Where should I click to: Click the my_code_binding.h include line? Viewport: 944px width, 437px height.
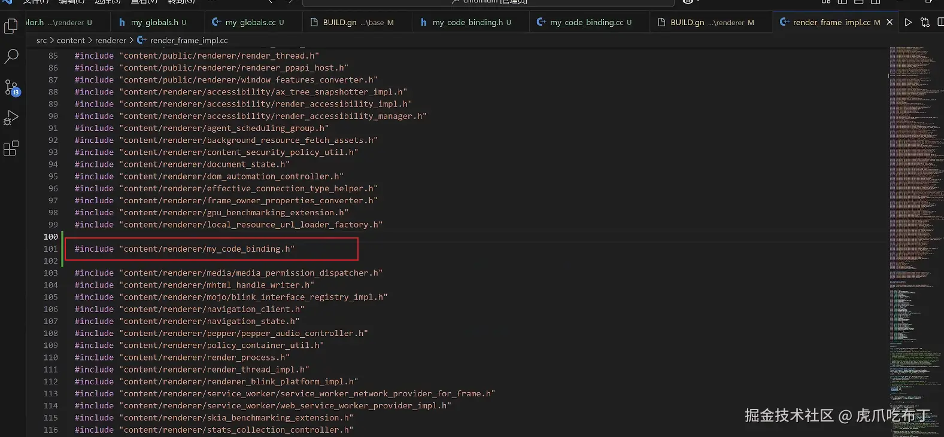(184, 249)
